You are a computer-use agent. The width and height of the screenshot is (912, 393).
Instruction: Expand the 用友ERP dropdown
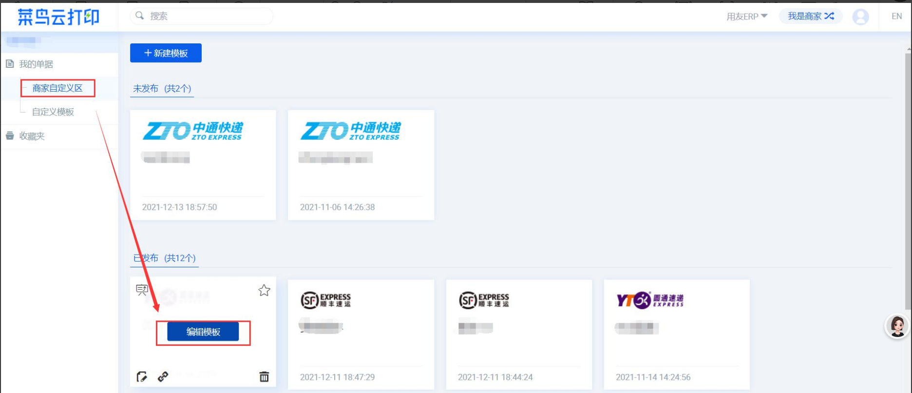(747, 17)
